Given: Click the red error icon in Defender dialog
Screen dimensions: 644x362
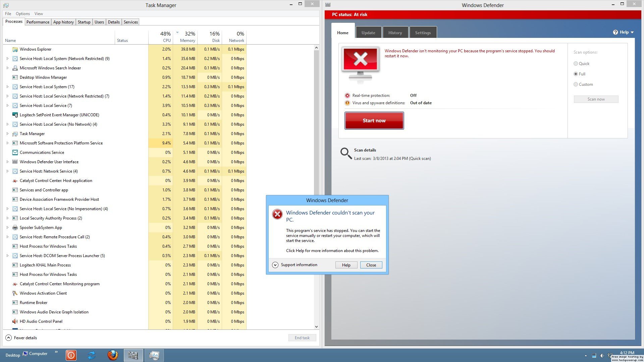Looking at the screenshot, I should (277, 214).
